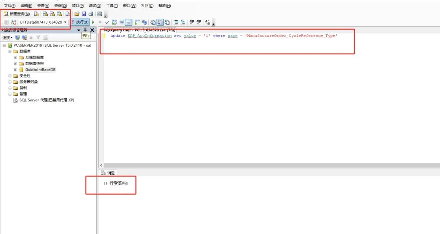Click the Open File folder icon
The height and width of the screenshot is (234, 440).
(77, 14)
